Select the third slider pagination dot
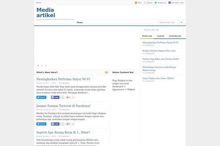220x146 pixels. (x=46, y=66)
